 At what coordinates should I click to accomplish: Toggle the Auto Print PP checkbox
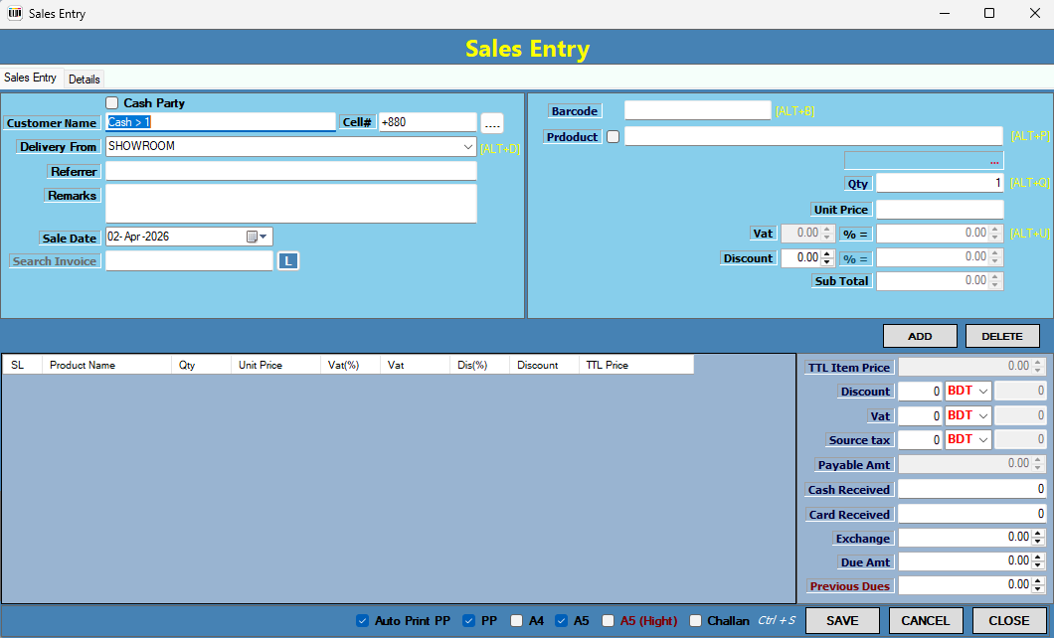click(362, 621)
